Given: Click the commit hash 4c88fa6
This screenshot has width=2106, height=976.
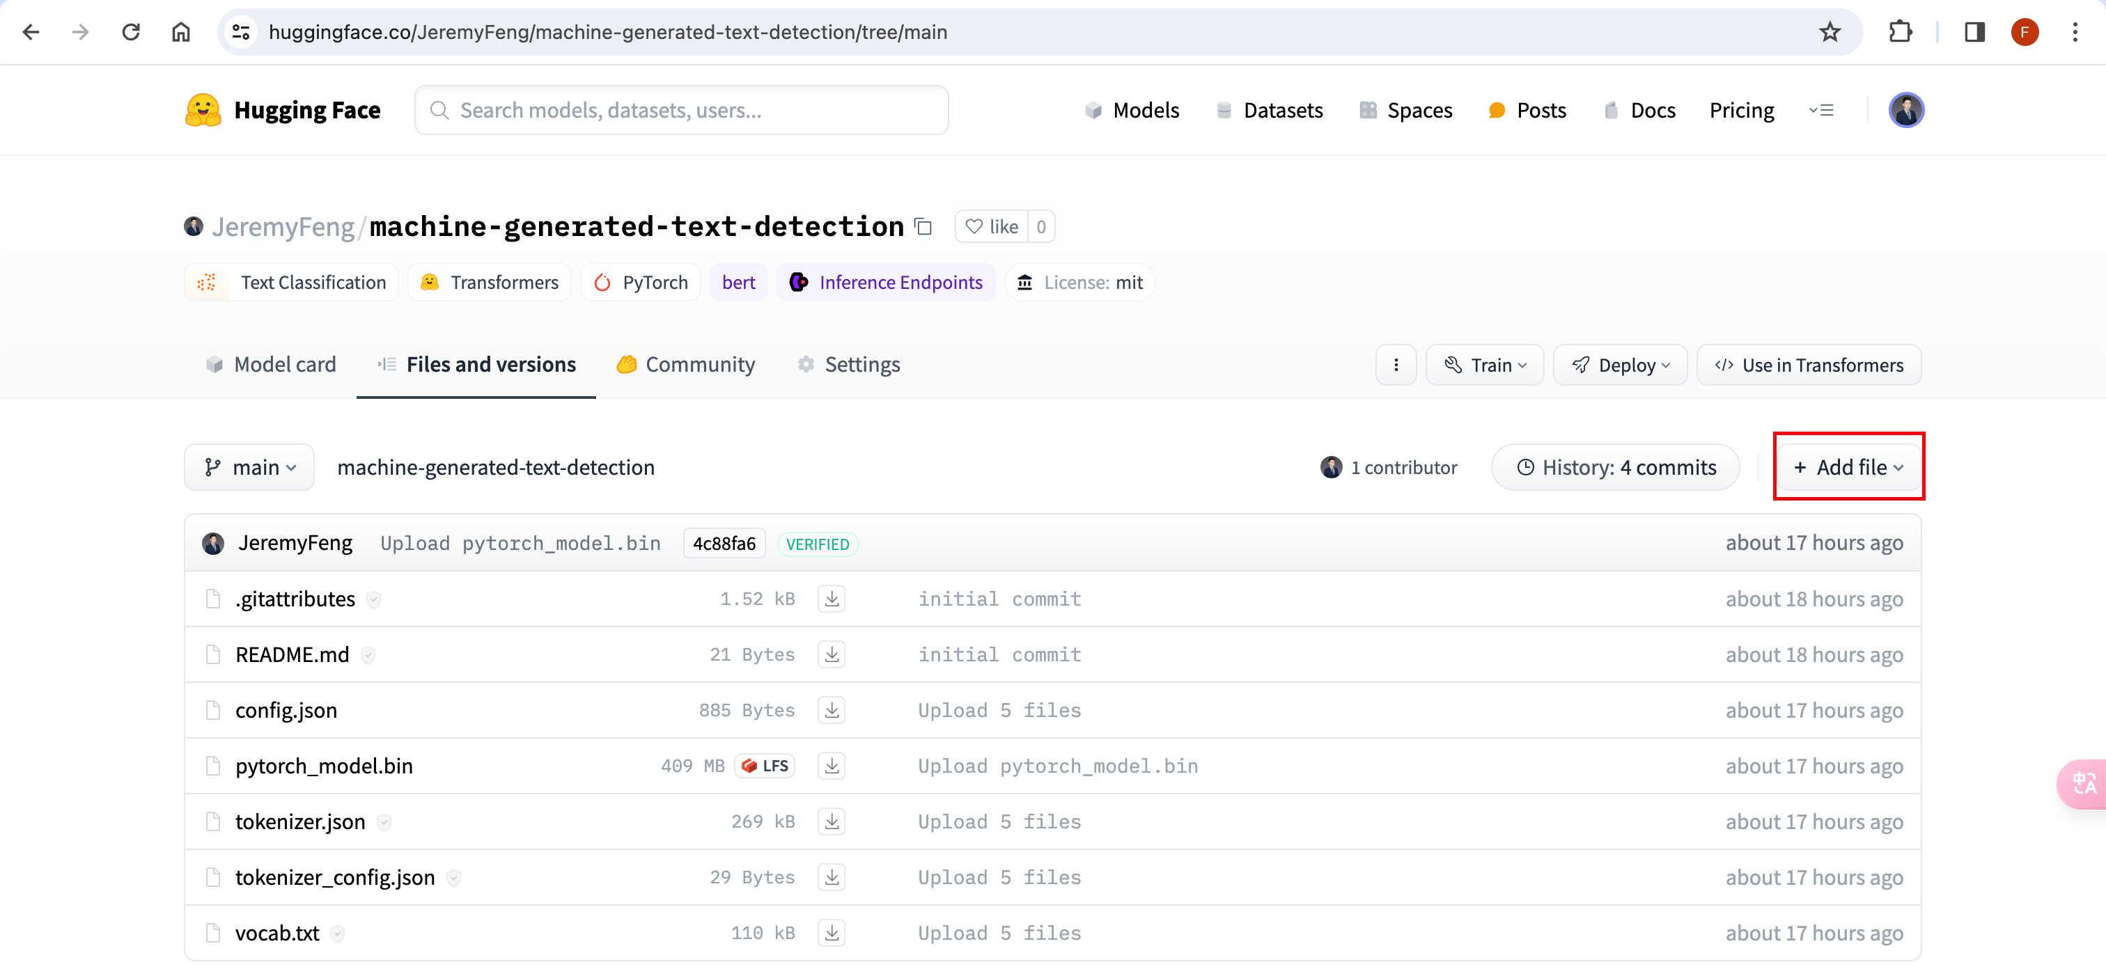Looking at the screenshot, I should tap(724, 544).
